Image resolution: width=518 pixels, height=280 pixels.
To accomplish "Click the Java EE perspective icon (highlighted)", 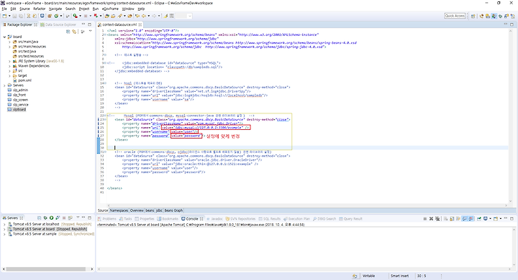I will pos(494,16).
